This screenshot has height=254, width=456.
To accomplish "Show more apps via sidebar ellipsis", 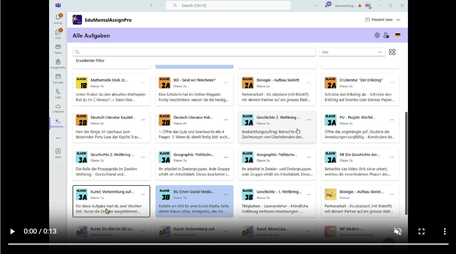I will coord(58,138).
